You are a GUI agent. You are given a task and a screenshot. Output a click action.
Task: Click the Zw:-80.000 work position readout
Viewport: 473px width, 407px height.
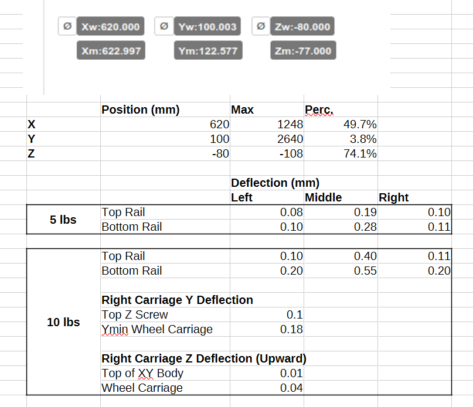coord(302,27)
